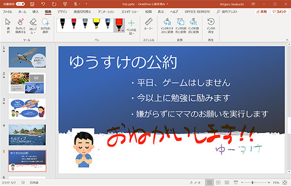Open the スライド ショー tab
Screen dimensions: 291x186
pyautogui.click(x=130, y=12)
